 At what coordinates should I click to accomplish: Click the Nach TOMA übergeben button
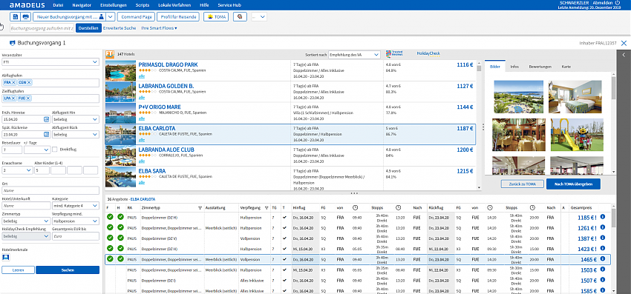pyautogui.click(x=573, y=184)
